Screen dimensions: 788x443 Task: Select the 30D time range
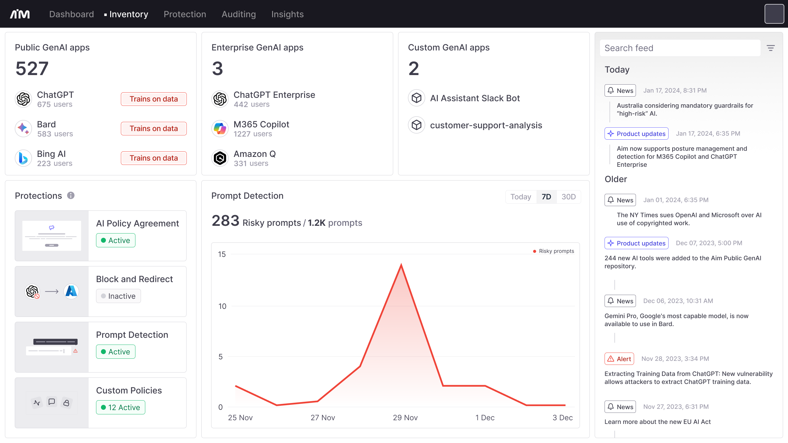569,197
